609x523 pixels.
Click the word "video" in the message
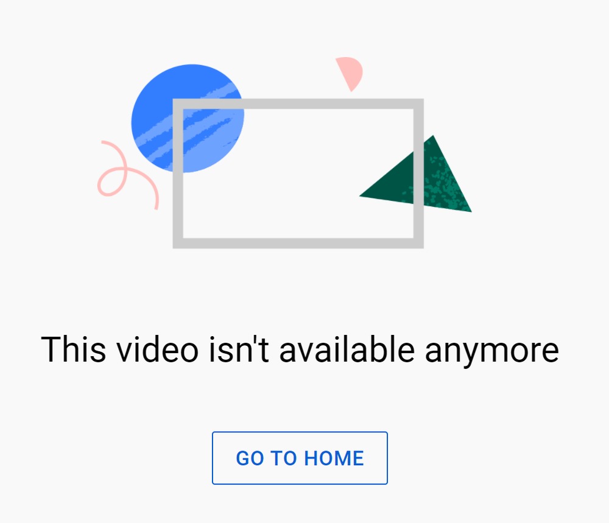[158, 350]
